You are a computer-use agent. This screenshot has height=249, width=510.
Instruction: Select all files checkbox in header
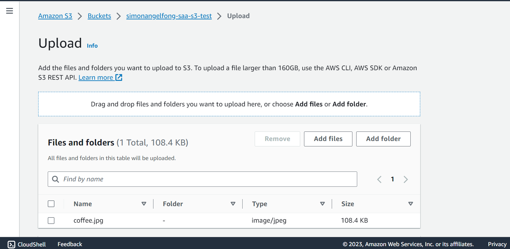pos(51,204)
